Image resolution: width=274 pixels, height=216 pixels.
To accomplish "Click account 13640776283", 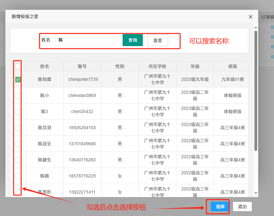I will click(82, 160).
